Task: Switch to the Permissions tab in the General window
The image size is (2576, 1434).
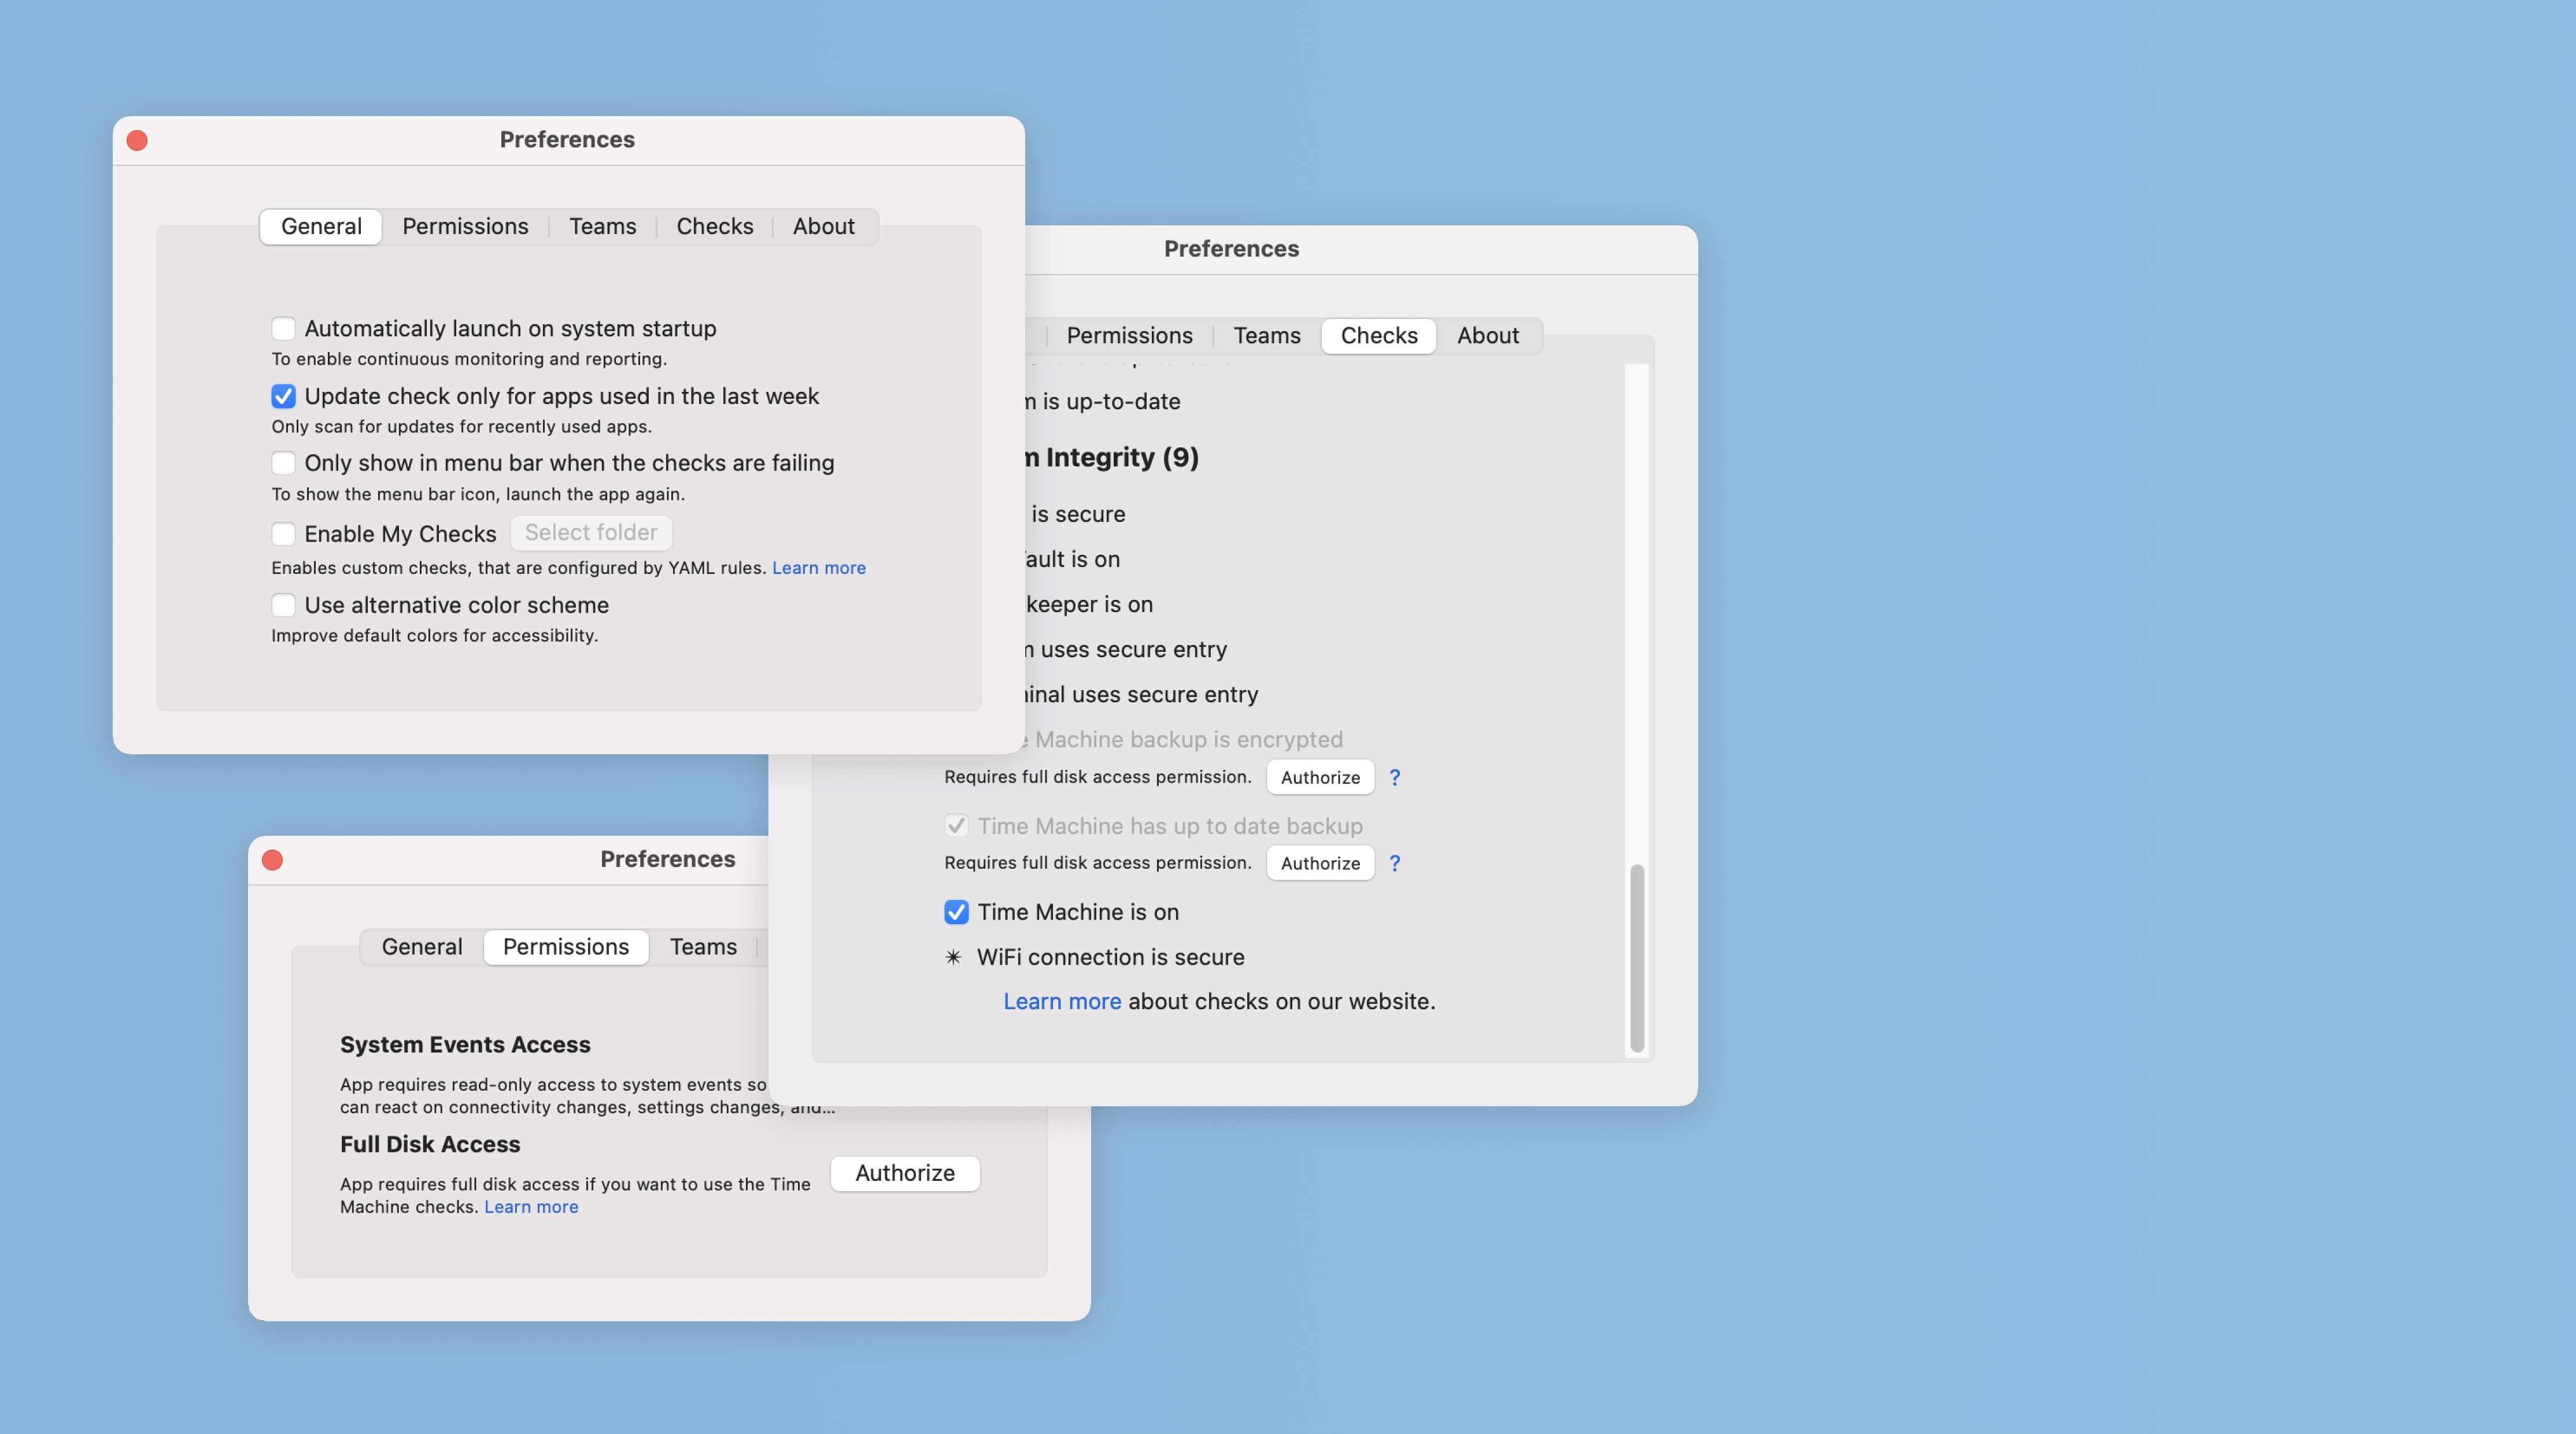Action: pyautogui.click(x=465, y=226)
